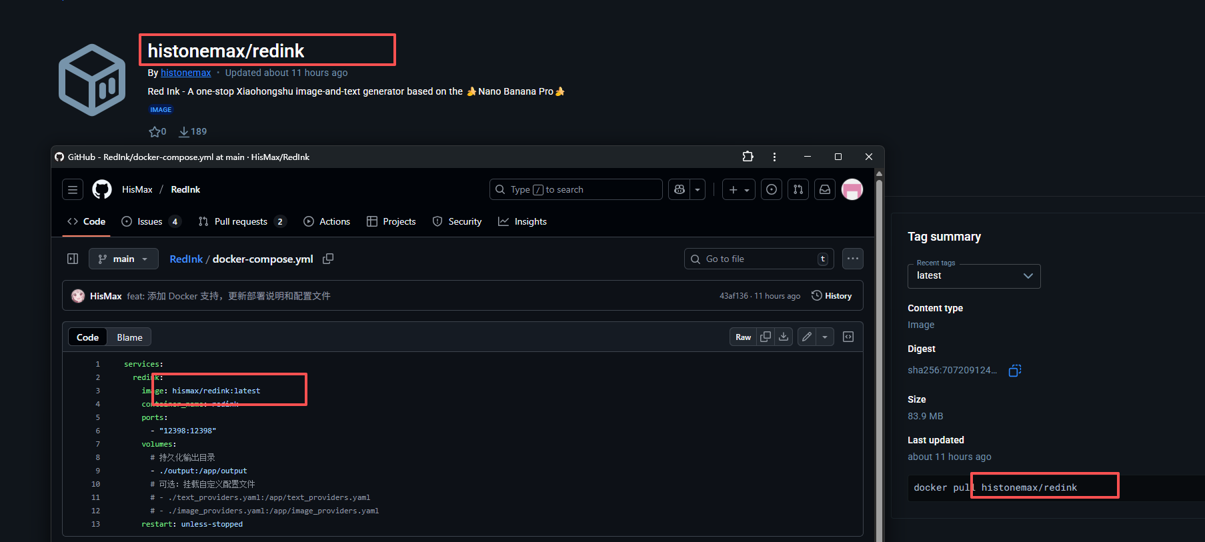Open the window's three-dot menu
This screenshot has height=542, width=1205.
click(774, 157)
